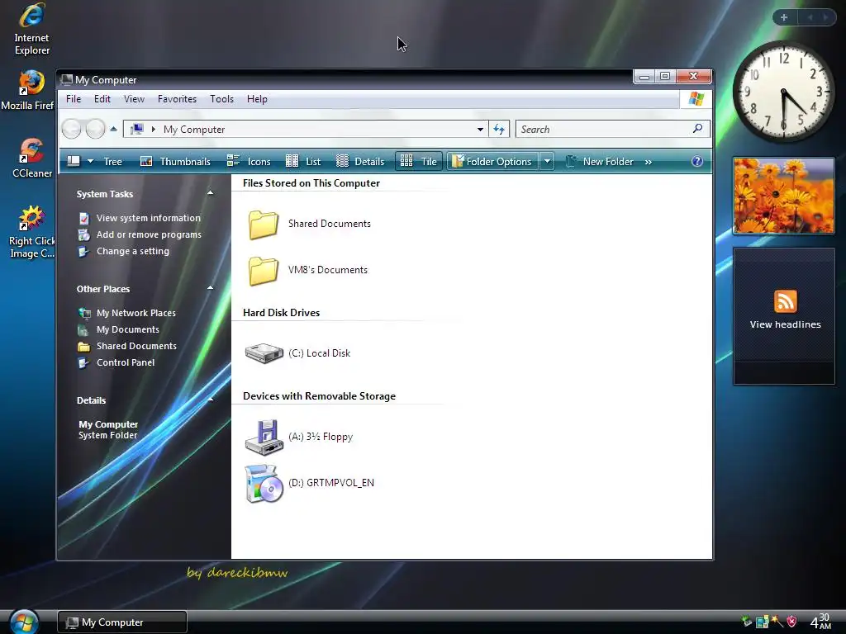The height and width of the screenshot is (634, 846).
Task: Collapse the Details section
Action: pos(210,400)
